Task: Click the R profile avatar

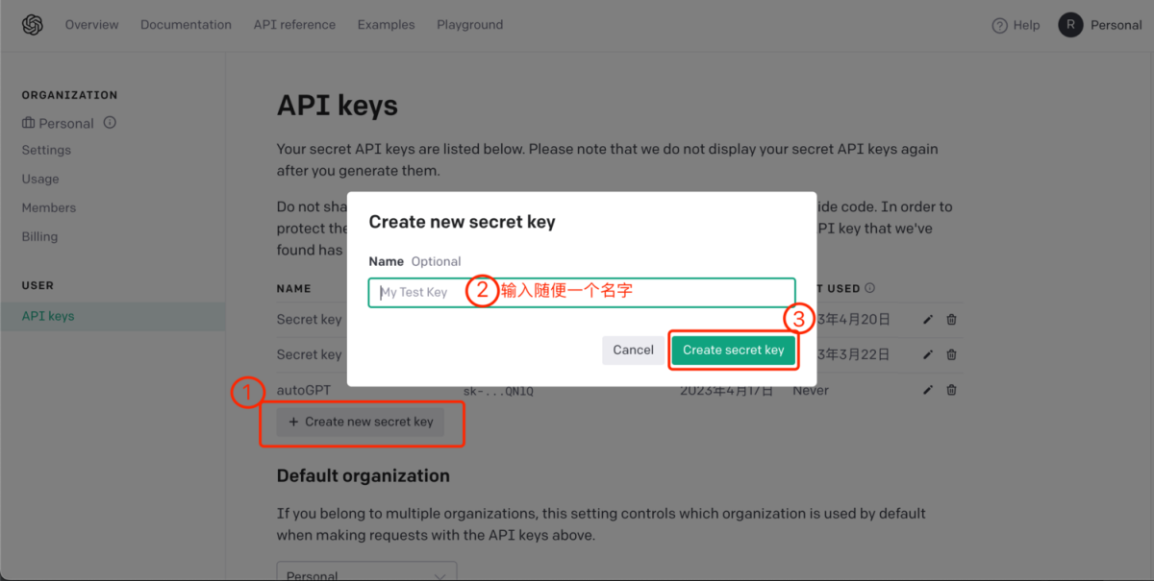Action: pos(1070,25)
